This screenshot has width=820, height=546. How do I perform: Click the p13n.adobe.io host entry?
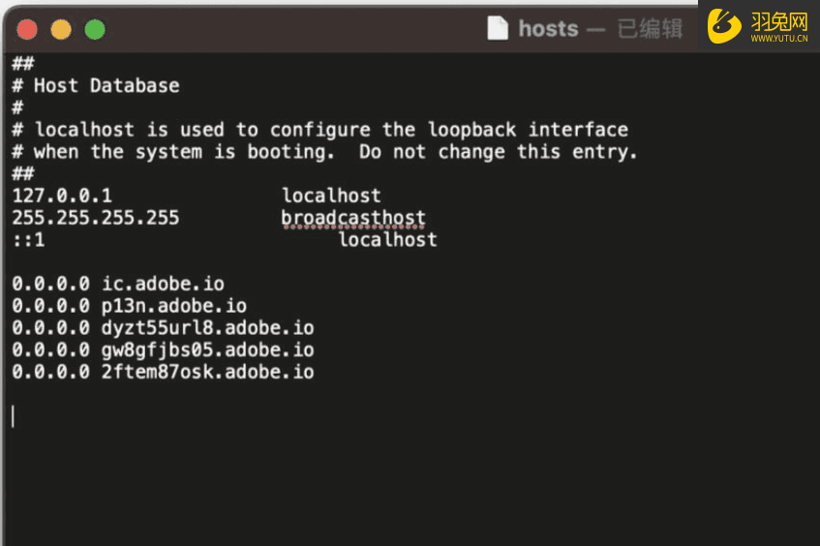173,306
